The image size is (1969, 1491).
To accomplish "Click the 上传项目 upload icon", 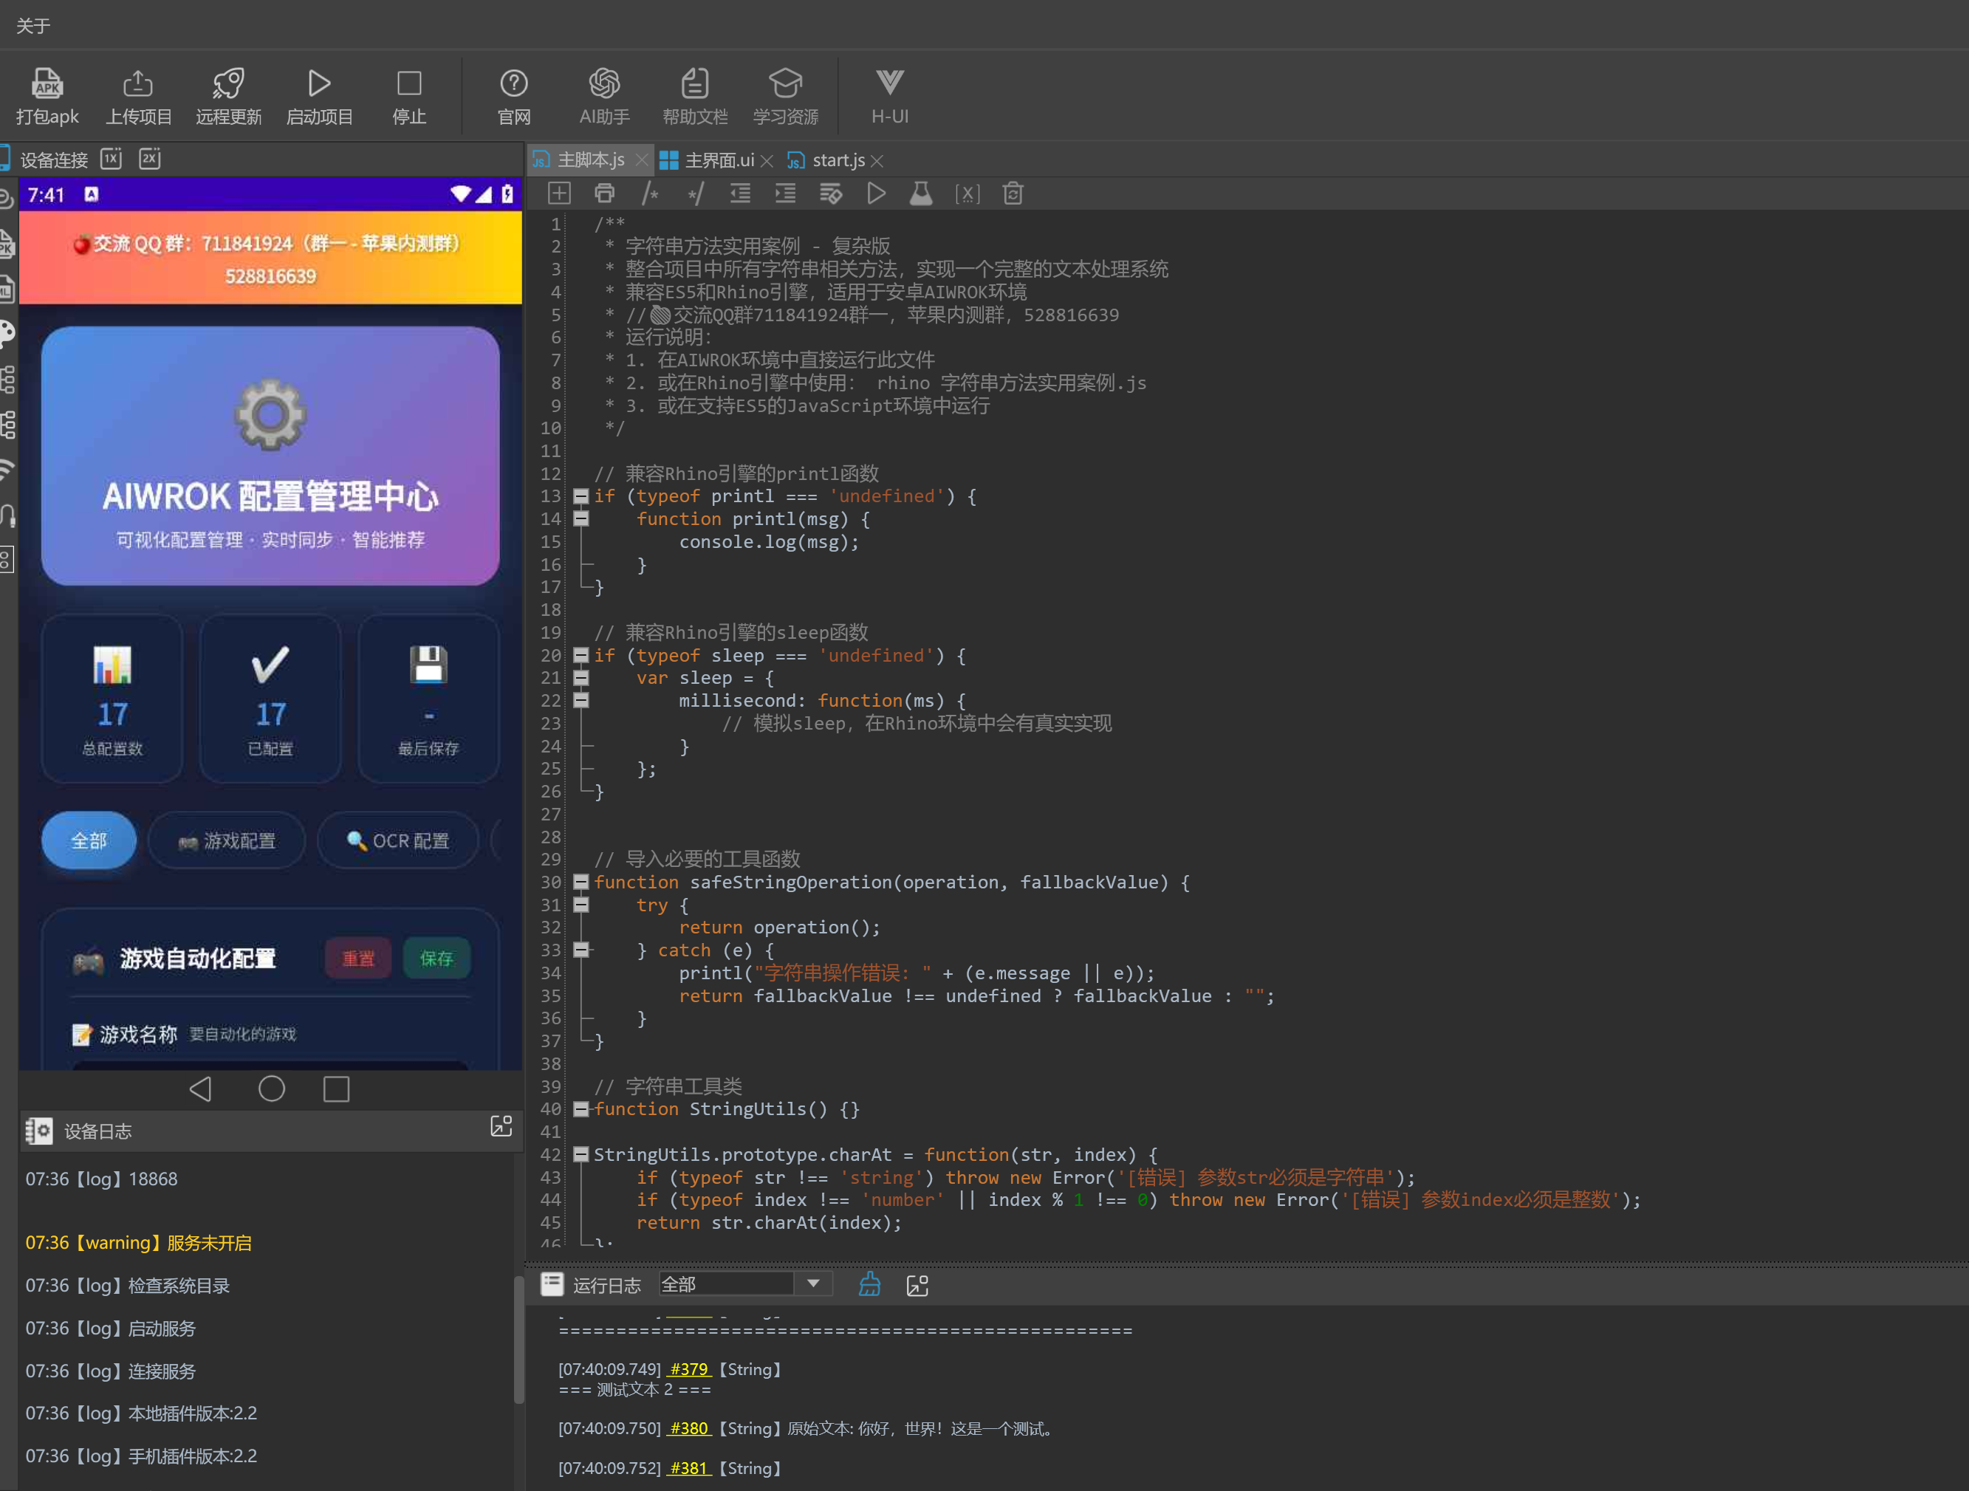I will coord(138,83).
